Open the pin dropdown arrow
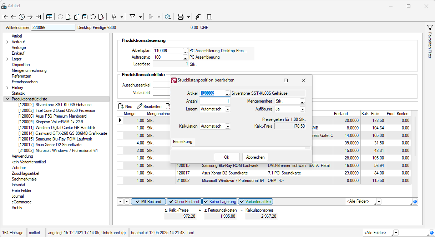The image size is (435, 237). [x=122, y=17]
